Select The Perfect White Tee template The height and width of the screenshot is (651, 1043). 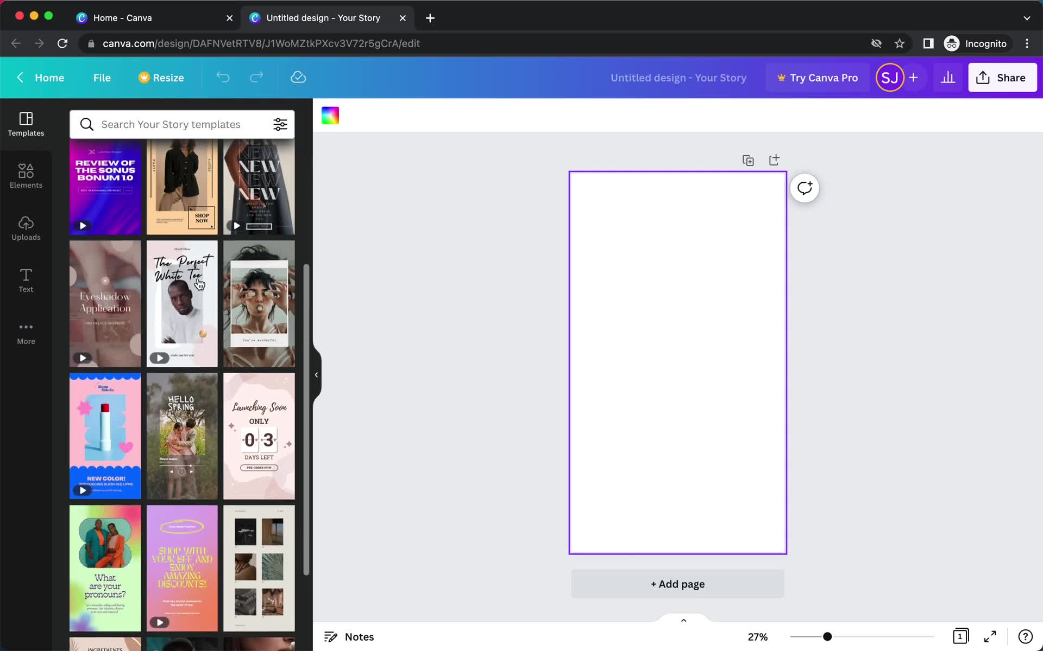(182, 304)
